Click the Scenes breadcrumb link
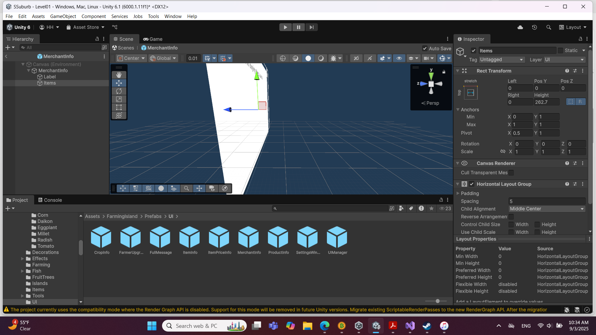 tap(123, 48)
